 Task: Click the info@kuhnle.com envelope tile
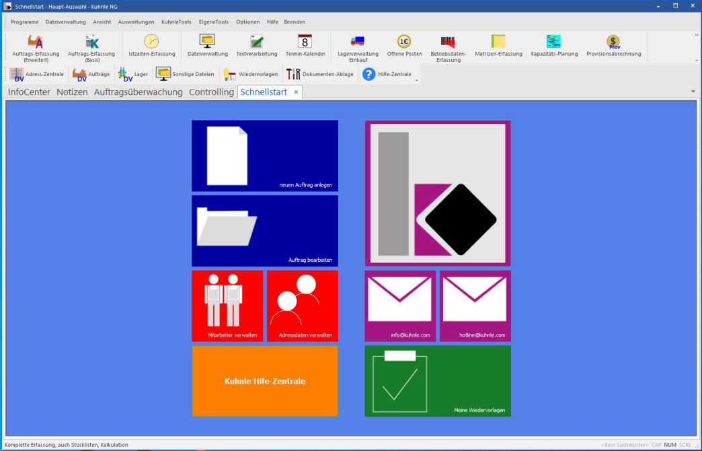(400, 306)
